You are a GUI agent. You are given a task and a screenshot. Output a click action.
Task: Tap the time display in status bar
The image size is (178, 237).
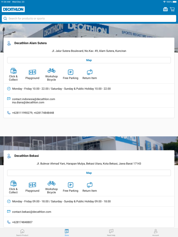tap(6, 2)
